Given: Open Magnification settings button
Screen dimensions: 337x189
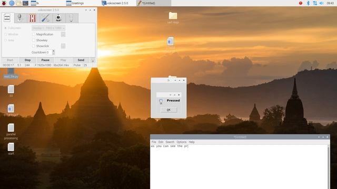Looking at the screenshot, I should tap(63, 34).
